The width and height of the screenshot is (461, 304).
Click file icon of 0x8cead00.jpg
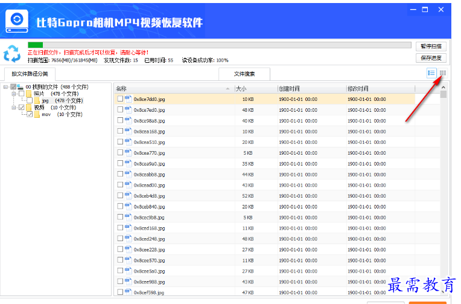pos(128,185)
